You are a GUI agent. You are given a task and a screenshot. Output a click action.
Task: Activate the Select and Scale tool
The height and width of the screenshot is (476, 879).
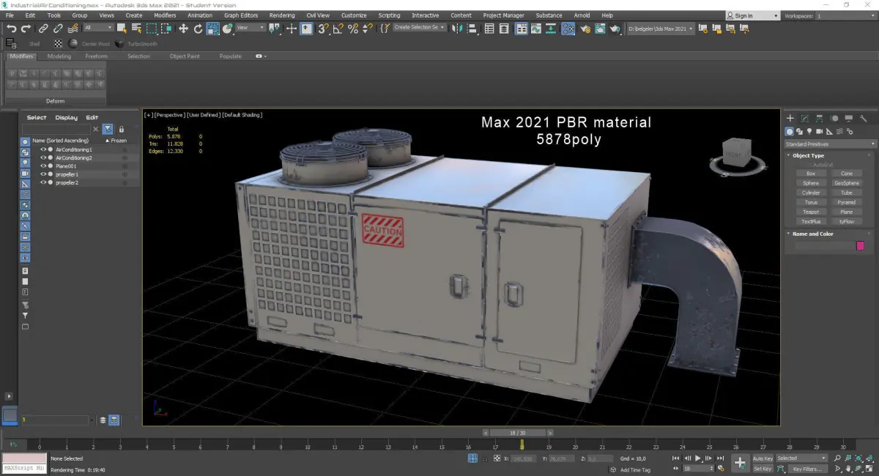coord(213,29)
